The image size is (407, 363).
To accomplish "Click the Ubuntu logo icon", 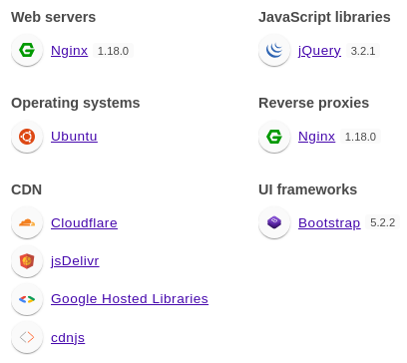I will point(27,137).
